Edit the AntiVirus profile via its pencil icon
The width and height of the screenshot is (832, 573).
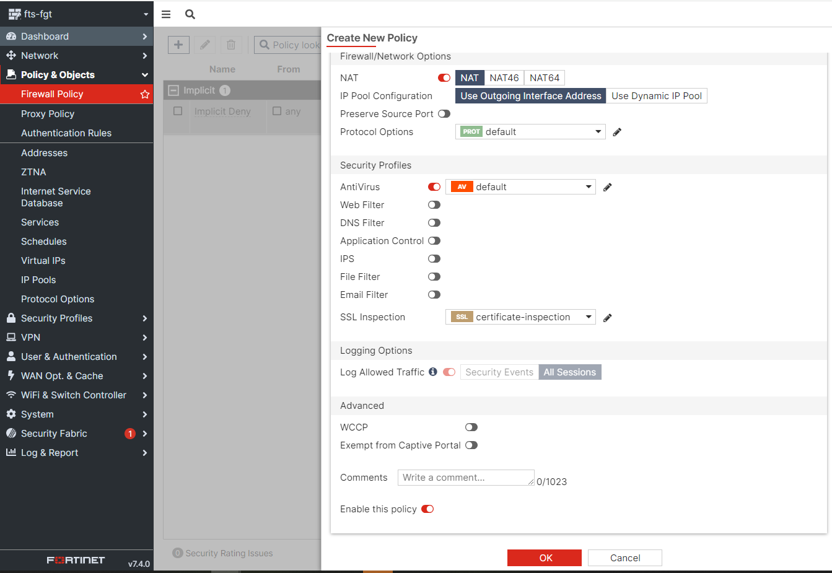pos(607,186)
